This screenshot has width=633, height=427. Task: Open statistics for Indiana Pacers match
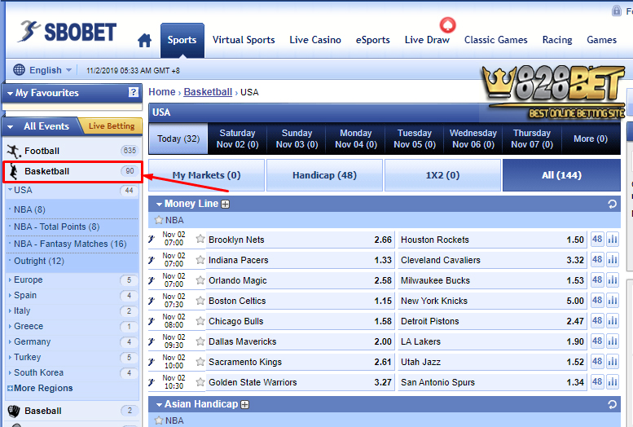(613, 260)
